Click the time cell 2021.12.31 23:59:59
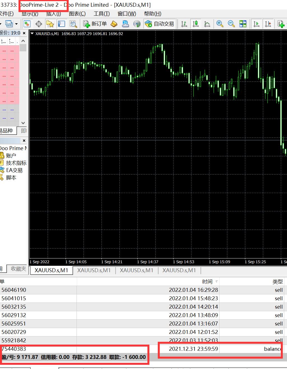 point(193,349)
